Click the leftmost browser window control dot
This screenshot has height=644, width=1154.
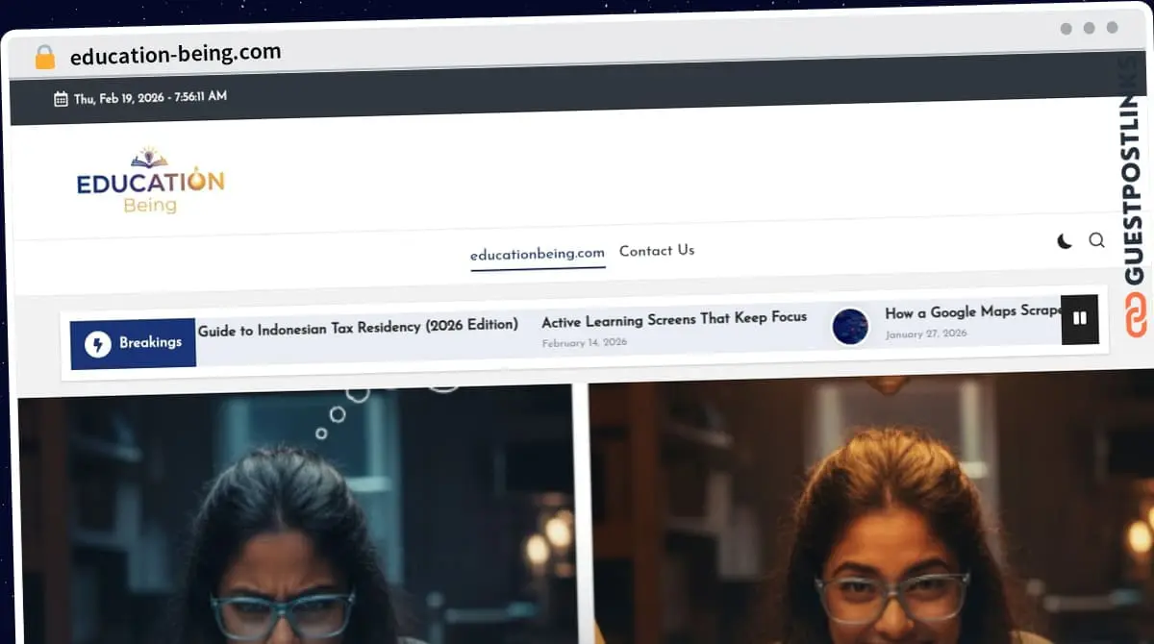click(1066, 29)
